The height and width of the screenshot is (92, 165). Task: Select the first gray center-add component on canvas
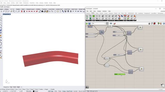[107, 58]
